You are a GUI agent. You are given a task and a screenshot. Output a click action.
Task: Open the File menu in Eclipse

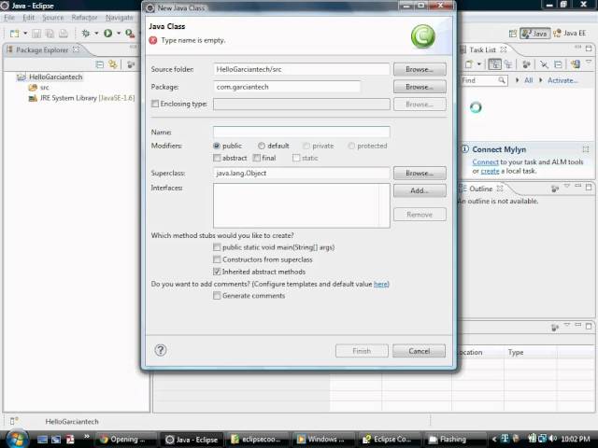coord(9,18)
